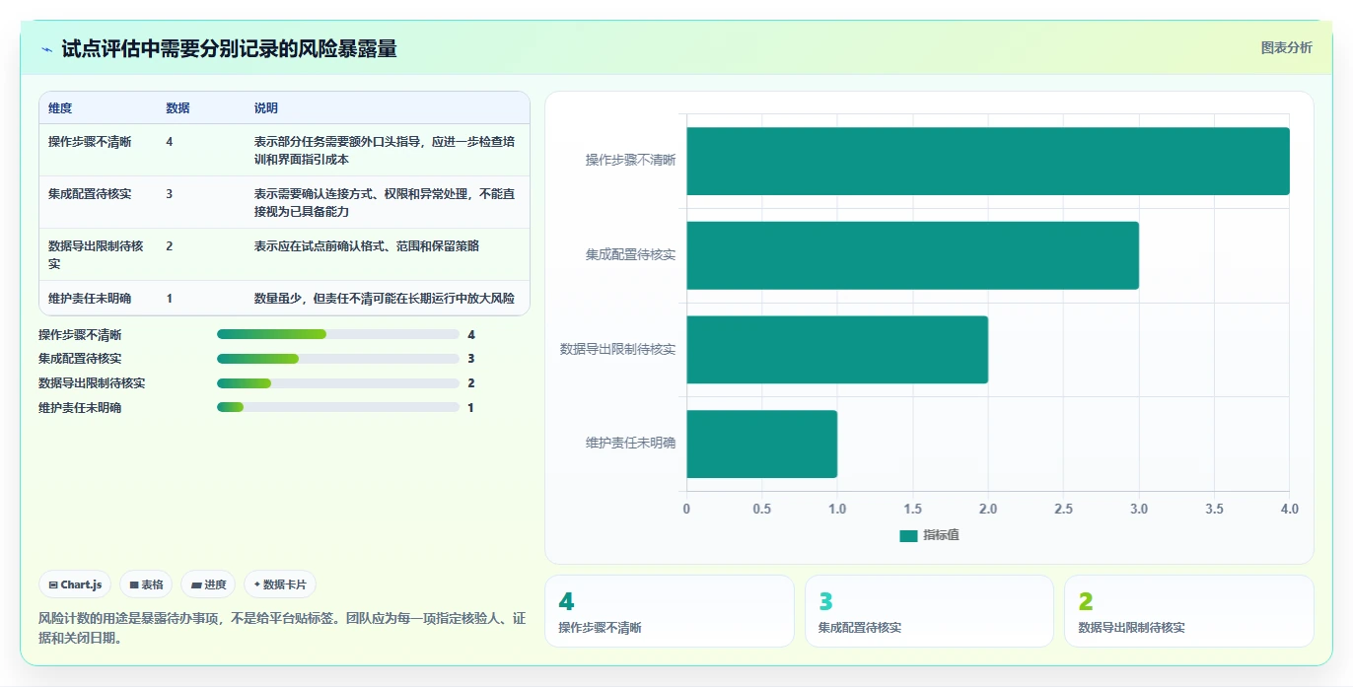The width and height of the screenshot is (1353, 687).
Task: Click the 维护责任未明确 chart bar
Action: coord(762,444)
